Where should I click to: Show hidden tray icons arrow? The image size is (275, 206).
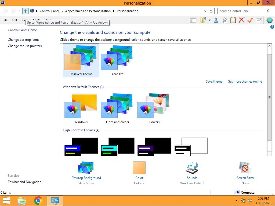coord(237,201)
